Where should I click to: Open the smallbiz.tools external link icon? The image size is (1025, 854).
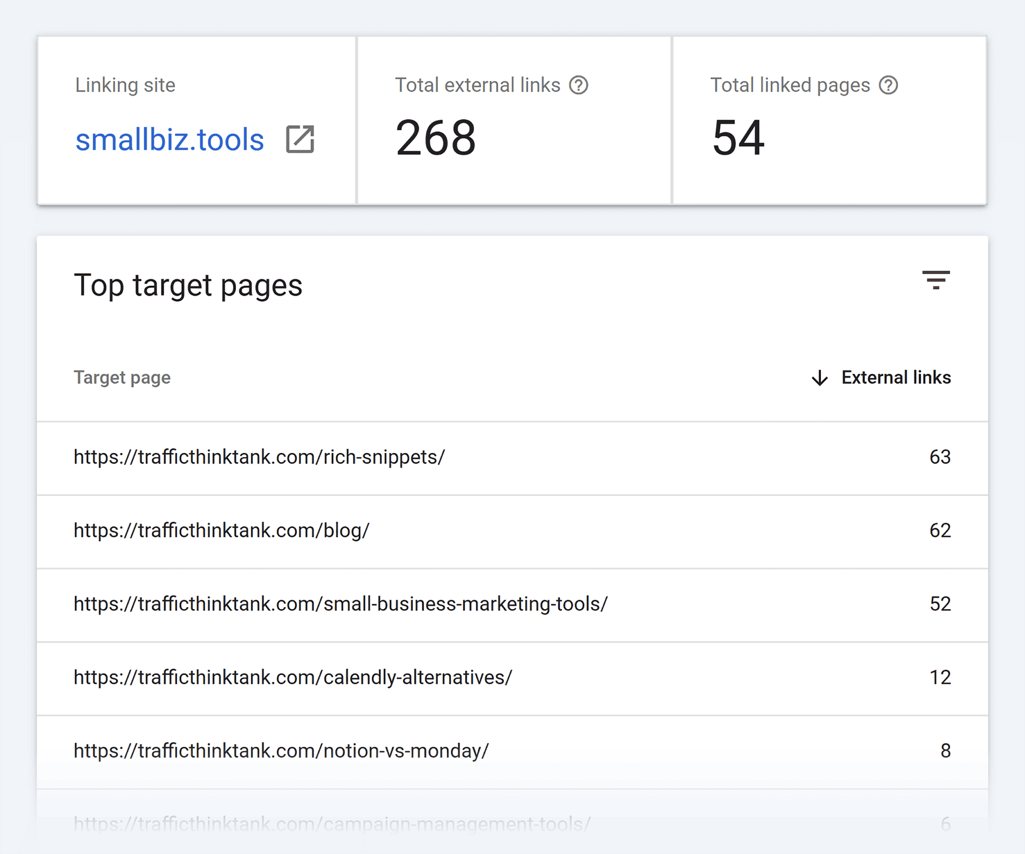(300, 139)
